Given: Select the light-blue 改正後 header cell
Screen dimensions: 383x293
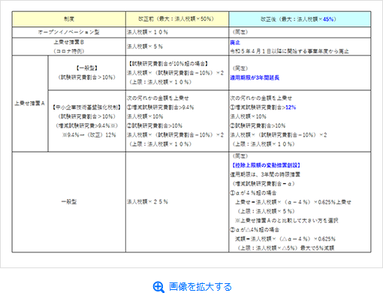Looking at the screenshot, I should pyautogui.click(x=300, y=19).
